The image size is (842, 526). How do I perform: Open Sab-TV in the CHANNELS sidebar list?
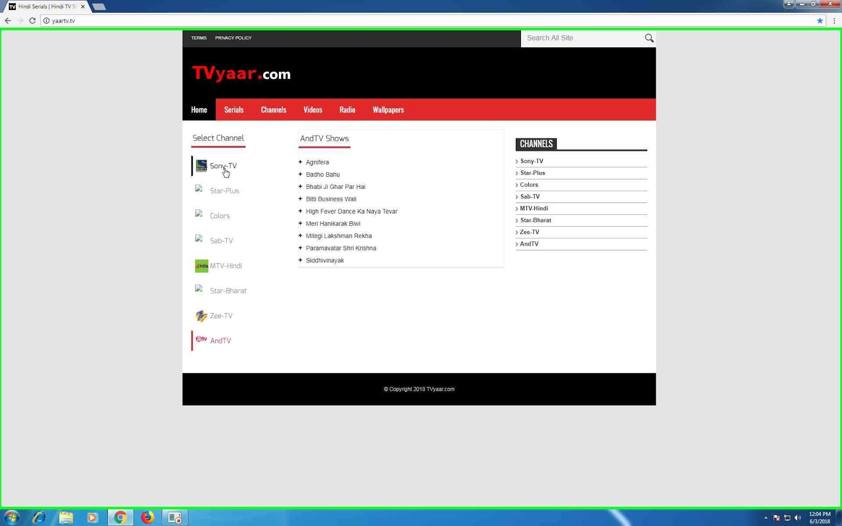click(x=530, y=196)
